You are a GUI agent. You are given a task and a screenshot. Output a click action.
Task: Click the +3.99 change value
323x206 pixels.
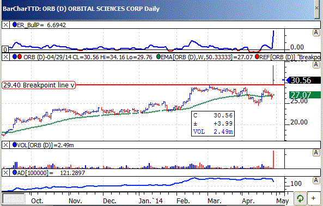[223, 123]
